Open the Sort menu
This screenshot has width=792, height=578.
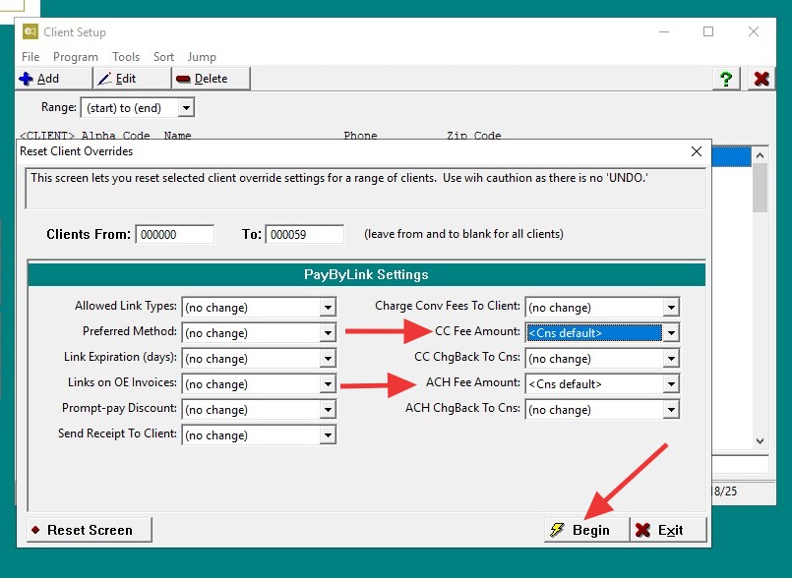(163, 57)
